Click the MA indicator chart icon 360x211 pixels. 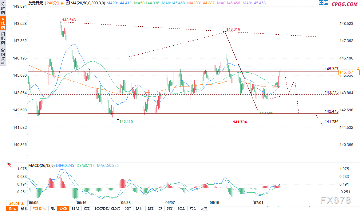click(67, 3)
